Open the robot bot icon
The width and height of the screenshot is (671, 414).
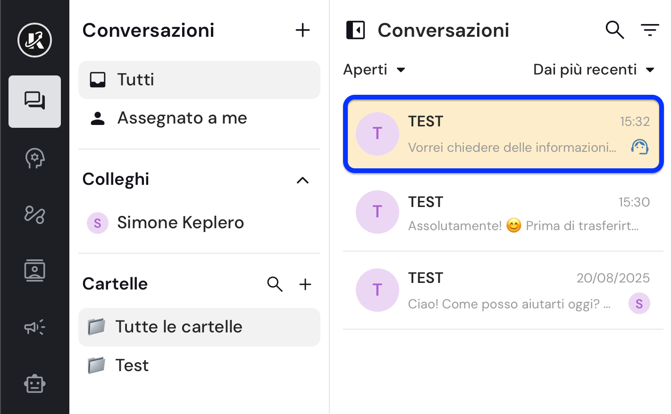click(34, 384)
